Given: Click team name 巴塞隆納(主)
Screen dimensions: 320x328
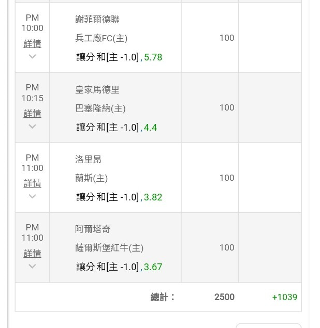Looking at the screenshot, I should click(100, 108).
